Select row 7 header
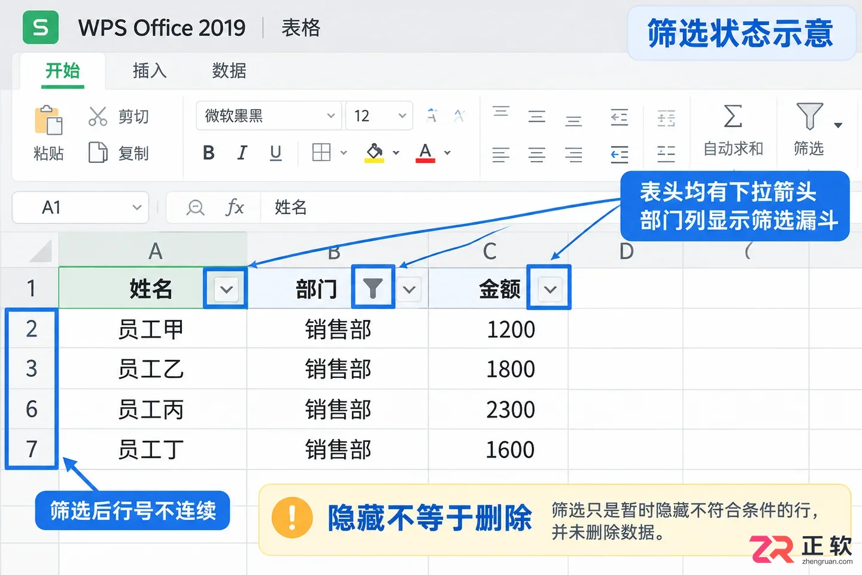The width and height of the screenshot is (862, 575). tap(31, 449)
